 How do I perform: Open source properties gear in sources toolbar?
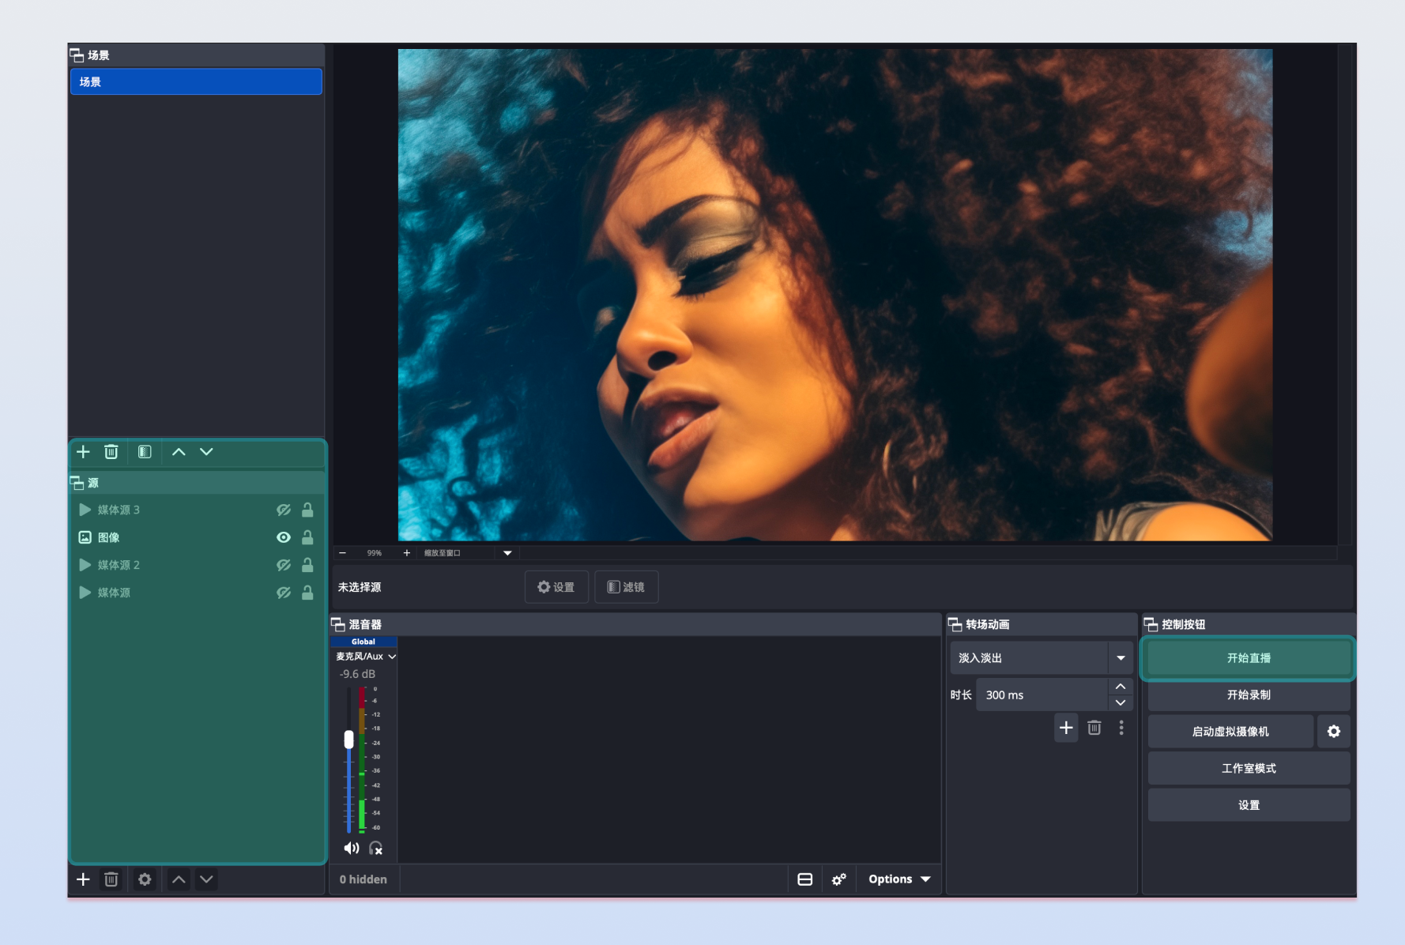coord(145,879)
